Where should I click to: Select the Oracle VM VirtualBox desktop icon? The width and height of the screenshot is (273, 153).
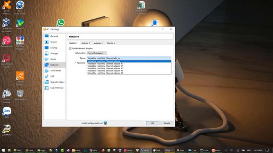7,25
